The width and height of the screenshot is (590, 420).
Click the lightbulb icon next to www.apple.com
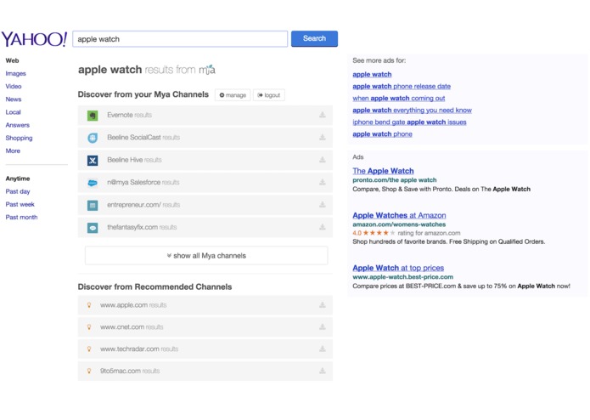[x=89, y=305]
